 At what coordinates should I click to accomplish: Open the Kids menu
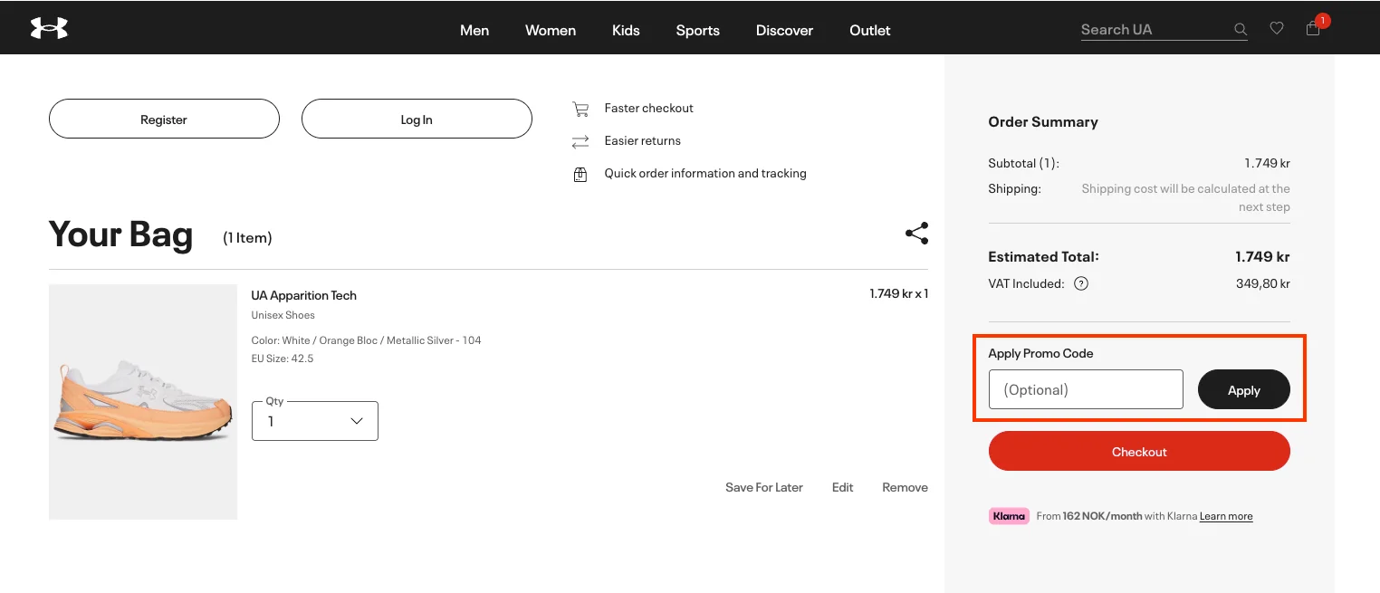tap(626, 30)
